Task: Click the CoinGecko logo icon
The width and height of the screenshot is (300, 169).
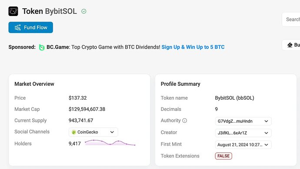Action: [x=73, y=132]
